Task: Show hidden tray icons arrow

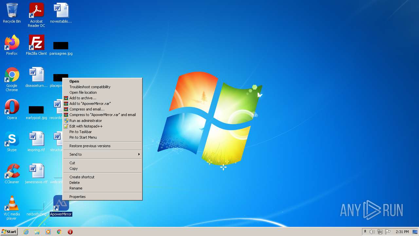Action: tap(365, 231)
